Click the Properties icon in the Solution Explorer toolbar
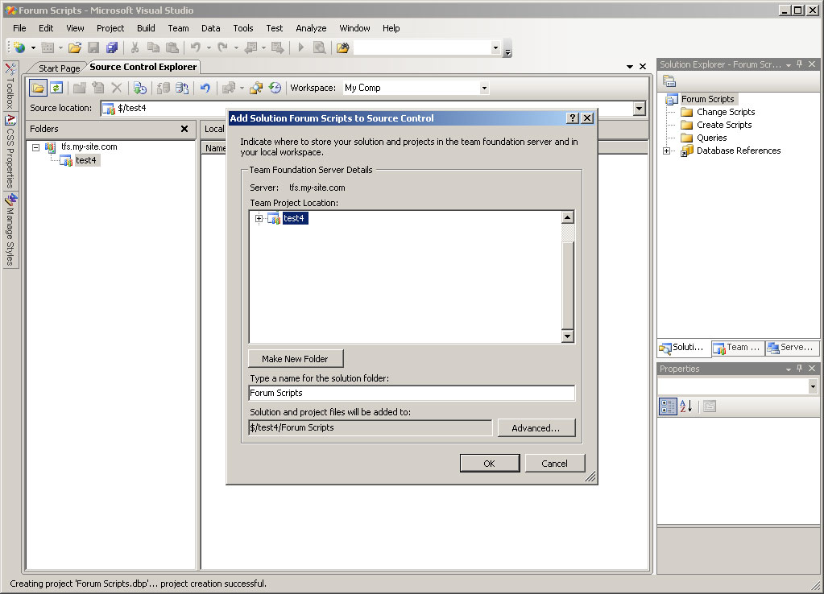This screenshot has height=594, width=824. tap(669, 80)
